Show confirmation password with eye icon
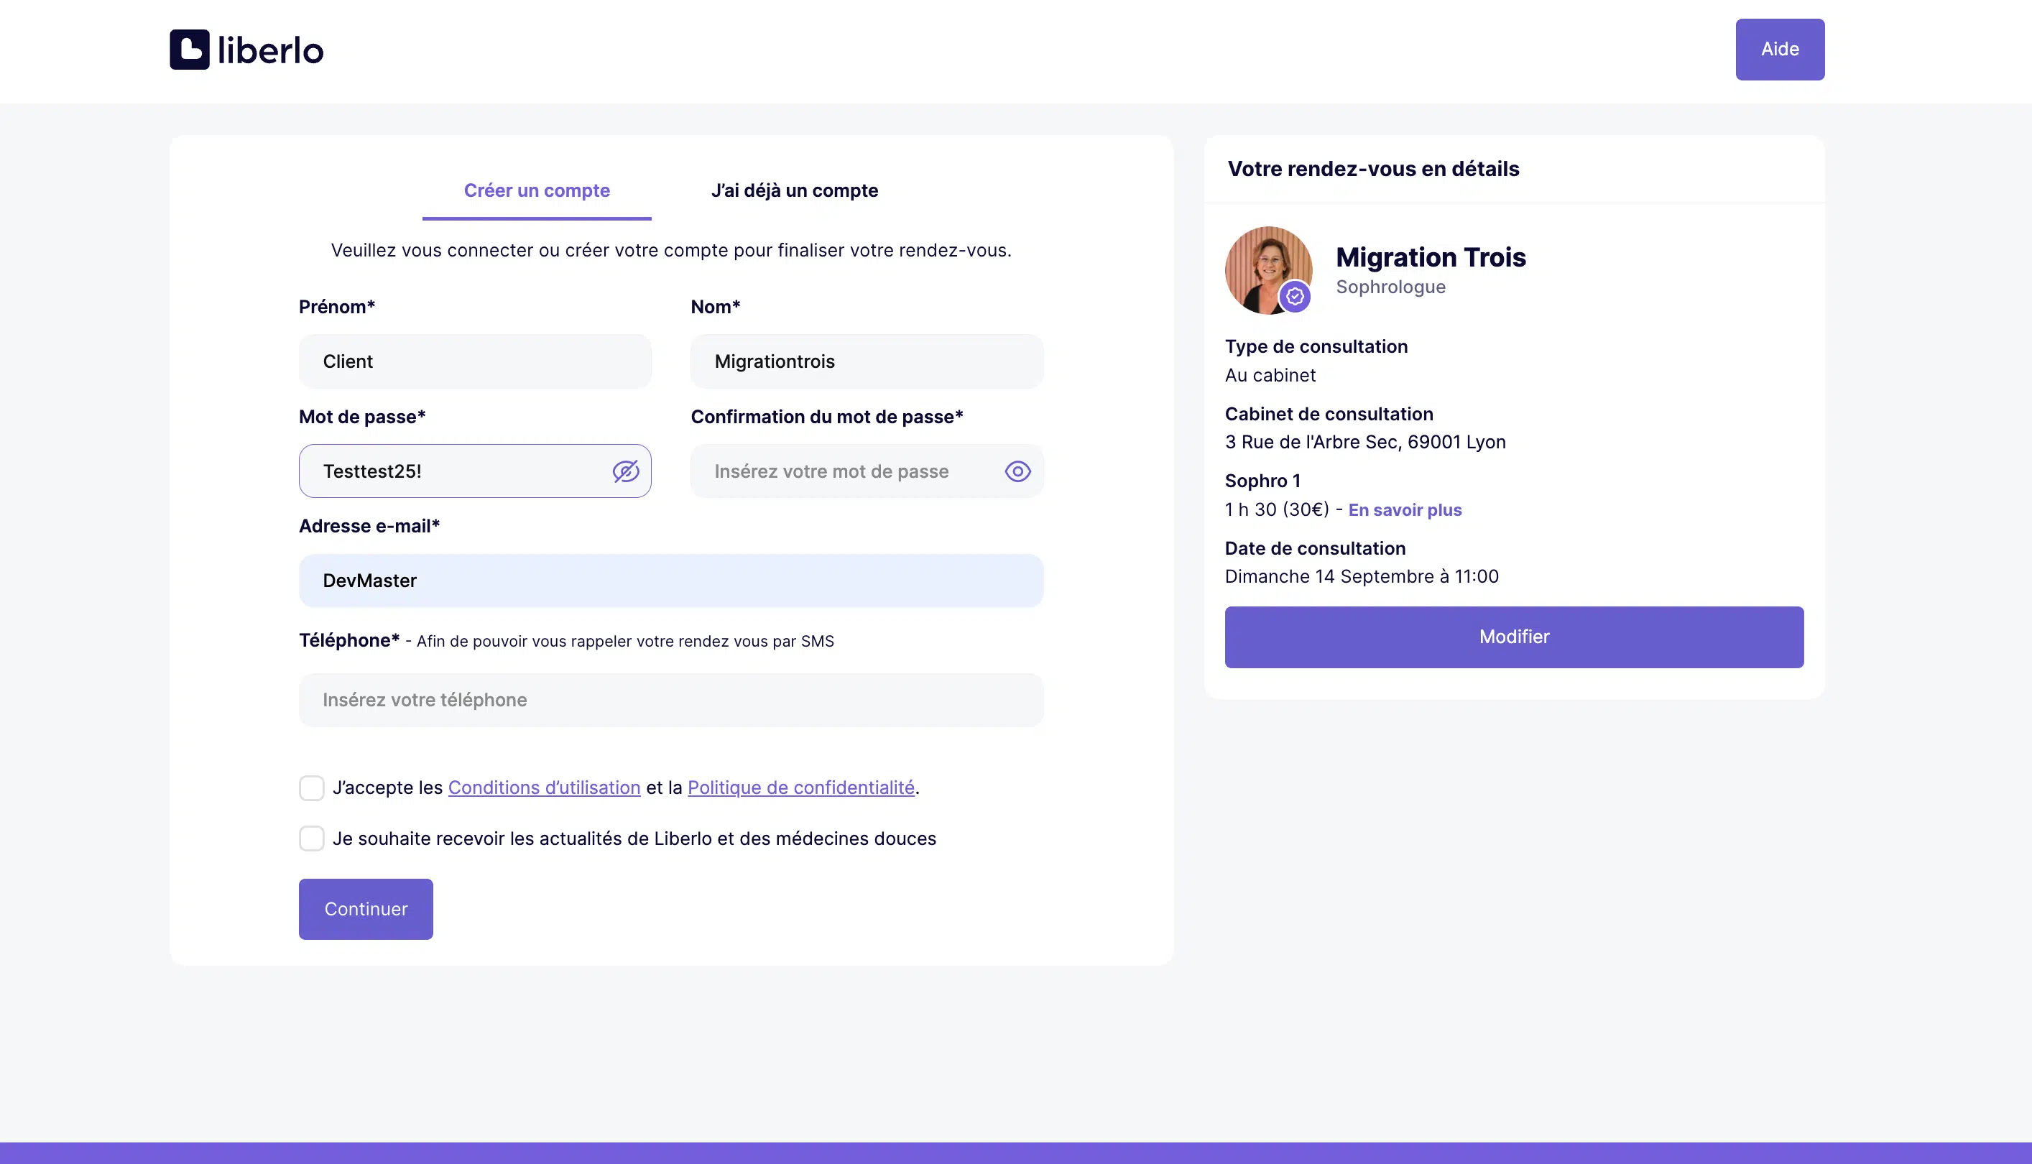 pos(1017,471)
